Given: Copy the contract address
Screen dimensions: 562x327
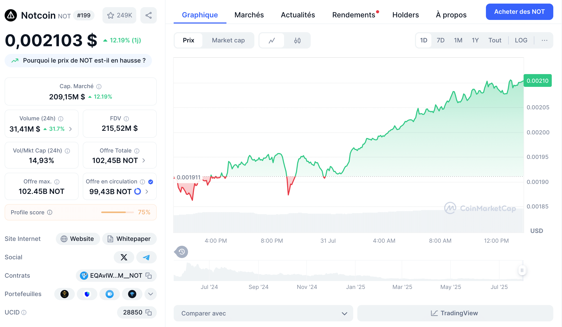Looking at the screenshot, I should [149, 276].
